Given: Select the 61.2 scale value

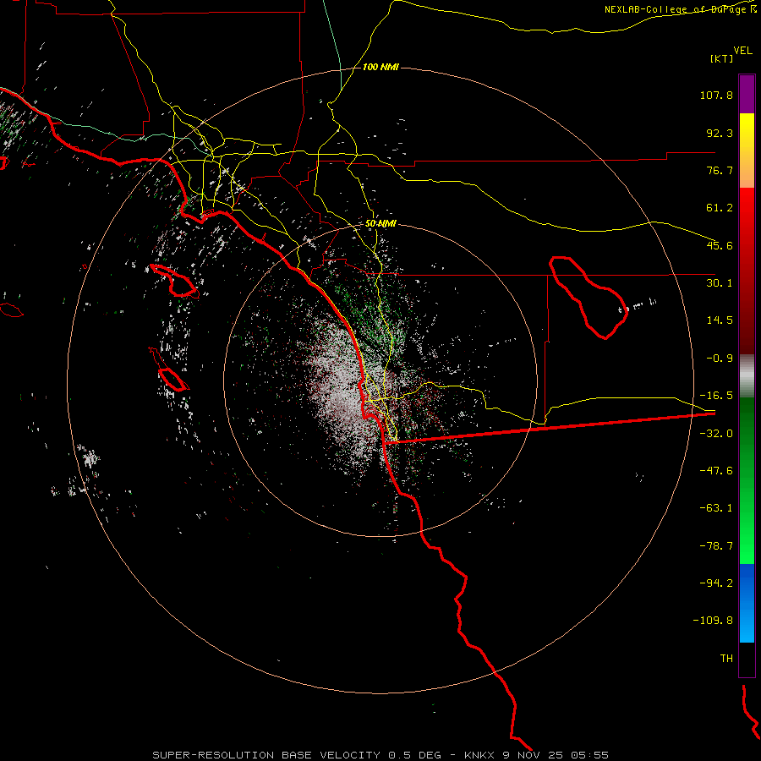Looking at the screenshot, I should coord(720,208).
